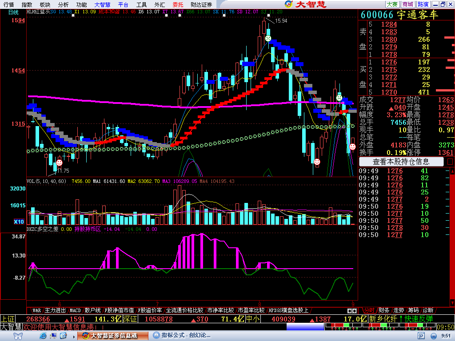
Task: Click the 商城 button in title bar
Action: pyautogui.click(x=407, y=4)
